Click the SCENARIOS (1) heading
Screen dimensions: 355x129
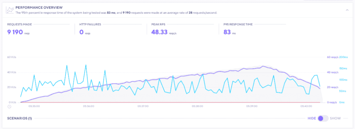coord(19,118)
